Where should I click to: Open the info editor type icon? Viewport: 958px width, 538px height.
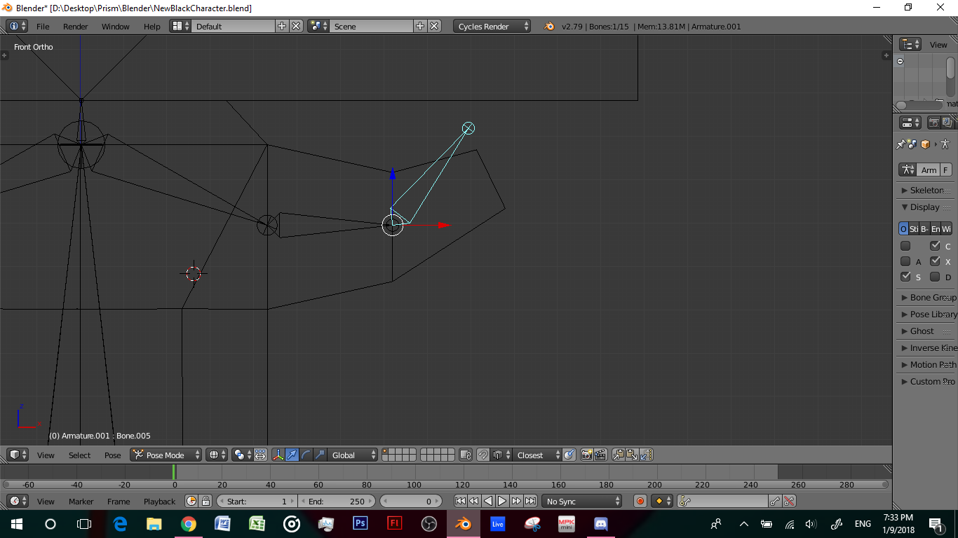18,26
